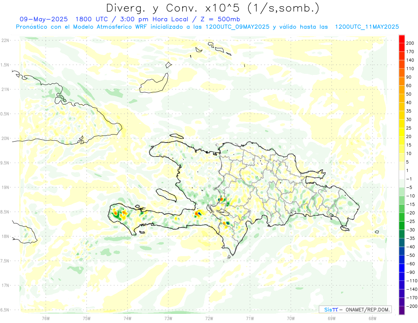Click the '140' value on the colorbar
This screenshot has width=418, height=323.
point(410,60)
